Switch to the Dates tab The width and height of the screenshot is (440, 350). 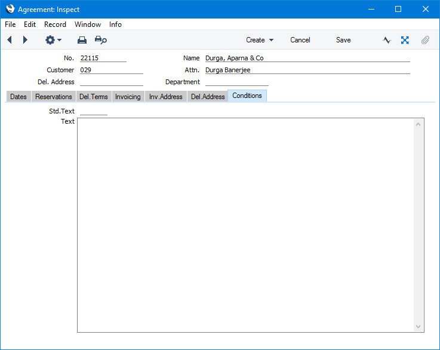coord(19,97)
